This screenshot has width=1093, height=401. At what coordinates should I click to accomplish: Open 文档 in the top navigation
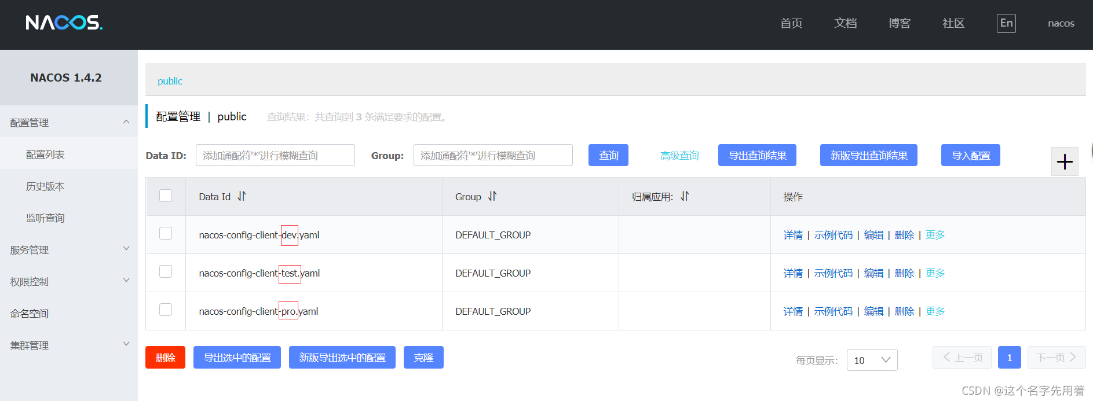pyautogui.click(x=846, y=23)
